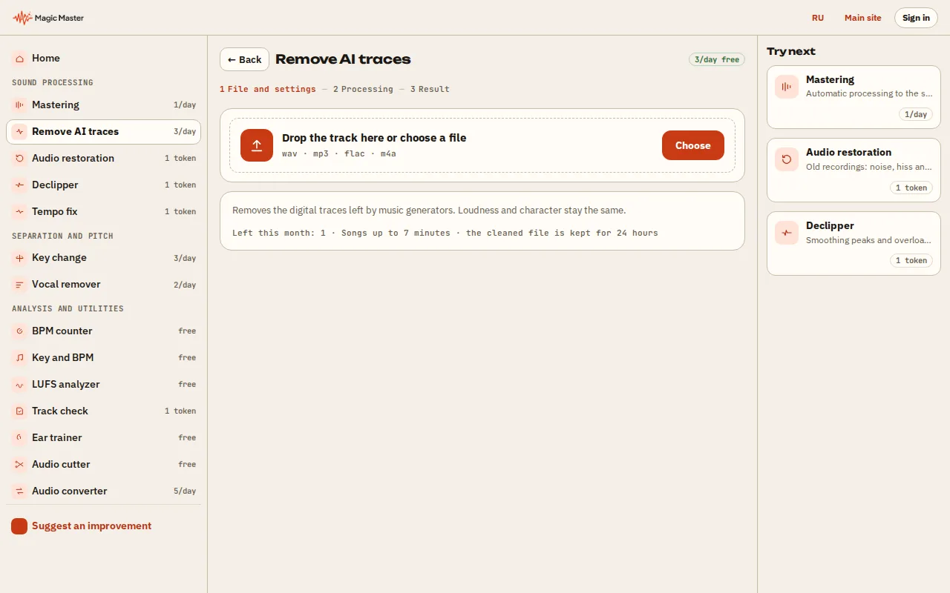Click the Mastering card icon under Try next
Viewport: 950px width, 593px height.
787,87
